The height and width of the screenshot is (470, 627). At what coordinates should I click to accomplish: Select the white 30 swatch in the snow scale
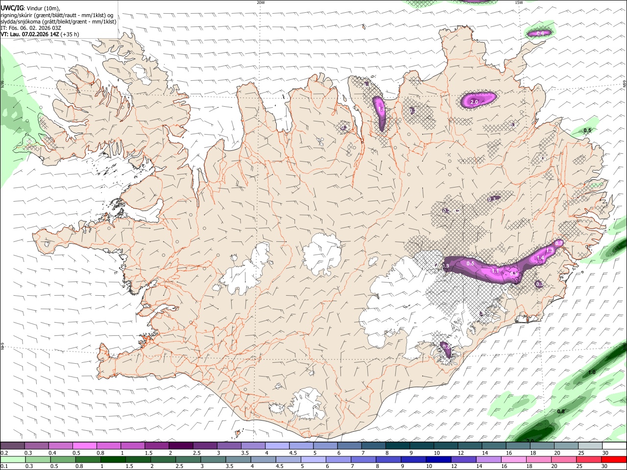(x=614, y=446)
